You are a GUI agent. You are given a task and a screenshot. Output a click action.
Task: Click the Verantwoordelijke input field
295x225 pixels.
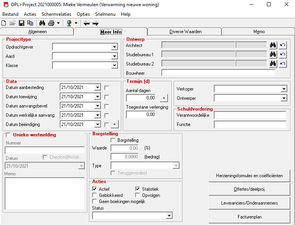(x=250, y=115)
